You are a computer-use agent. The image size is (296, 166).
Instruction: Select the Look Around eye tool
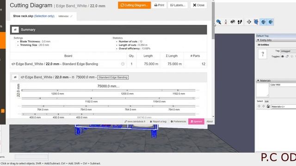pos(233,22)
